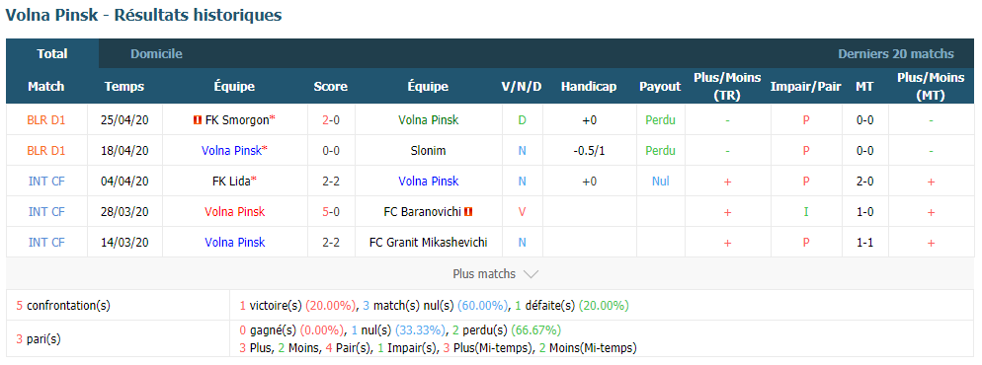Expand the Plus matchs list
The image size is (982, 365).
coord(495,274)
